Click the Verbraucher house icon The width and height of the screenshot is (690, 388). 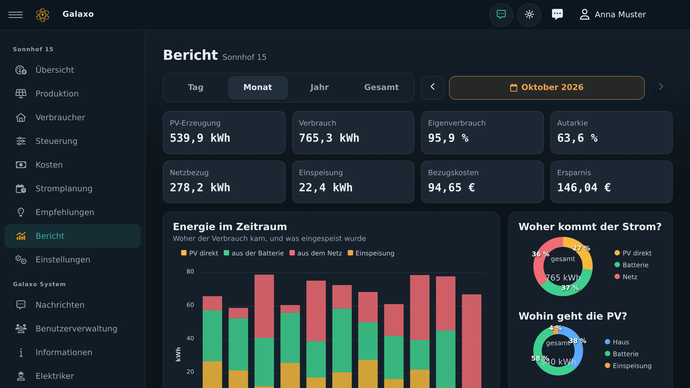(x=21, y=117)
